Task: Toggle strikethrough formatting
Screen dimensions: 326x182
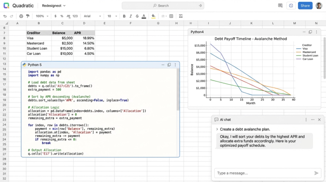Action: click(137, 16)
